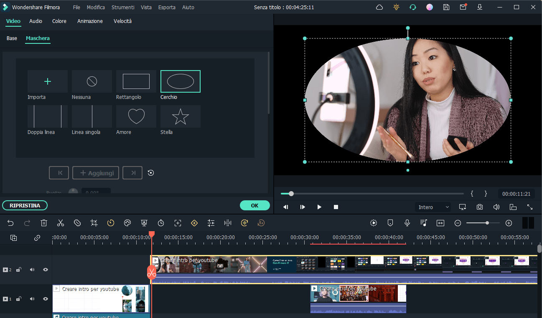Open the File menu
Image resolution: width=542 pixels, height=318 pixels.
(76, 8)
